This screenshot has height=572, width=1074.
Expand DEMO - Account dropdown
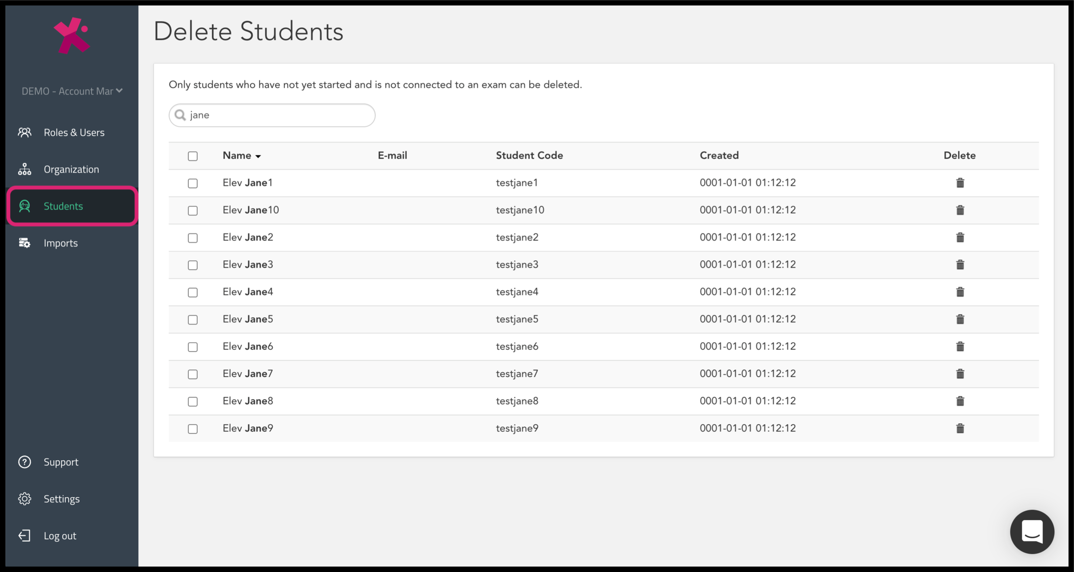click(x=72, y=91)
